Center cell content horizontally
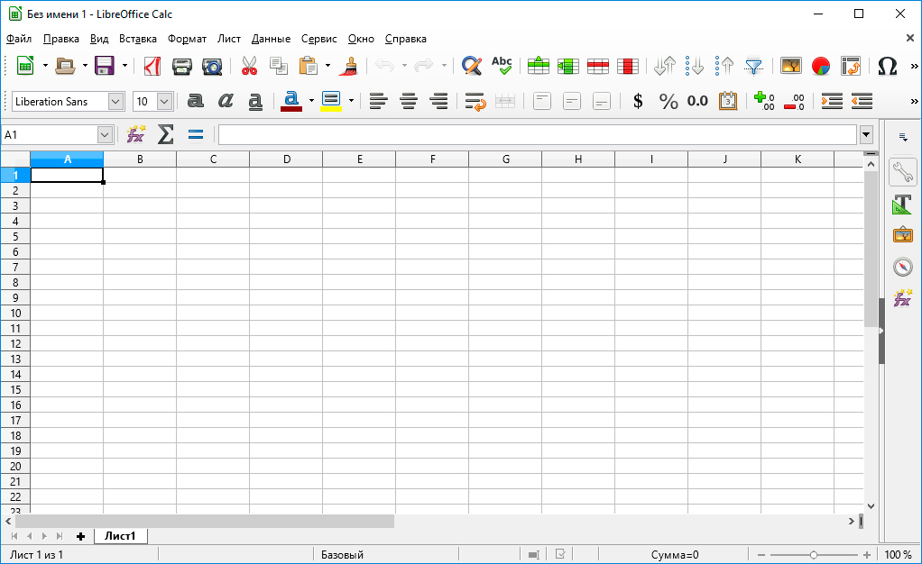The width and height of the screenshot is (922, 564). (409, 101)
